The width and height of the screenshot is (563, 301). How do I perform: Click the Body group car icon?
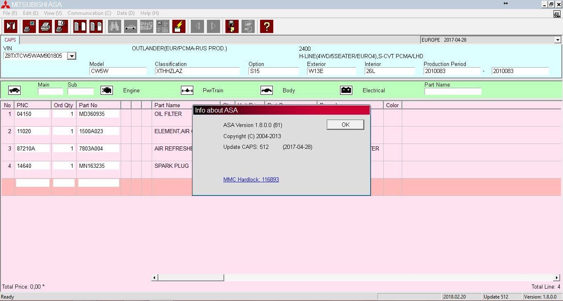267,90
